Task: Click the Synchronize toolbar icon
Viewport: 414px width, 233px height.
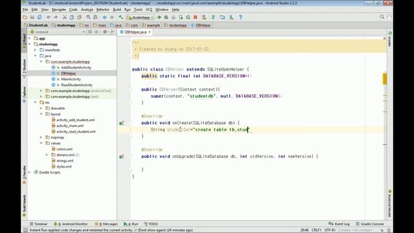Action: 39,17
